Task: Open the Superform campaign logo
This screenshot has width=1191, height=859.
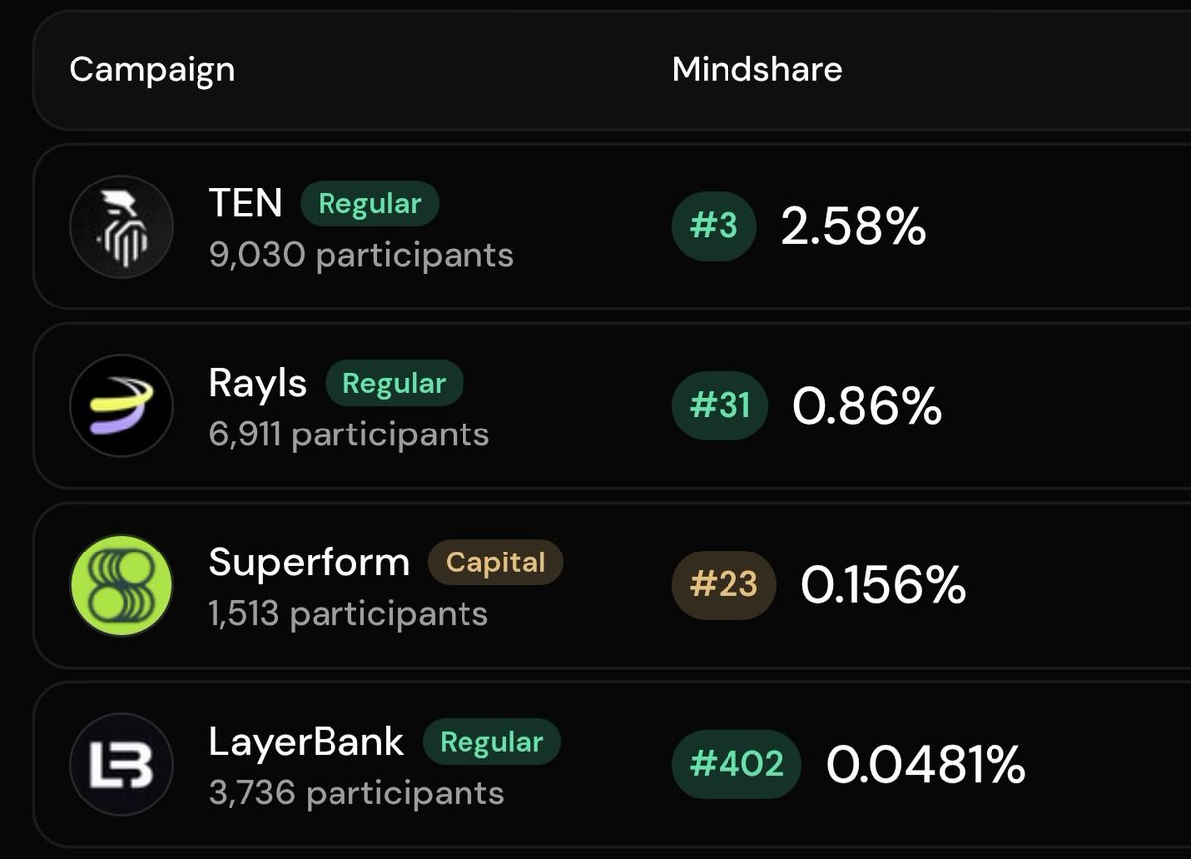Action: 121,586
